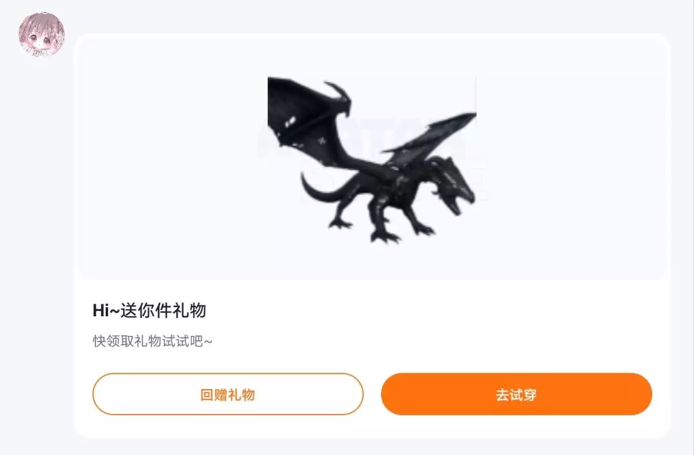The image size is (694, 455).
Task: Select the 快领取礼物试试吧~ subtitle text
Action: point(153,341)
